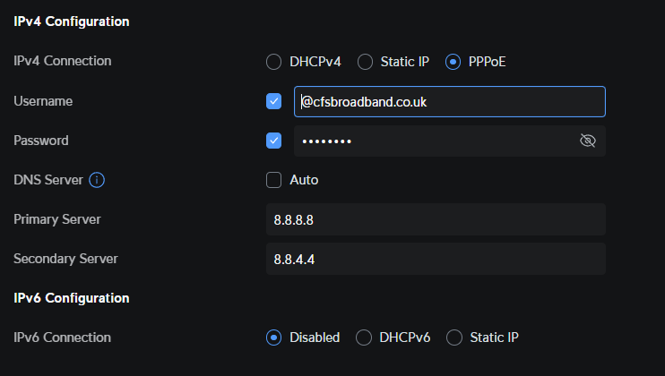Show the hidden password with eye icon
Viewport: 665px width, 376px height.
pyautogui.click(x=588, y=141)
